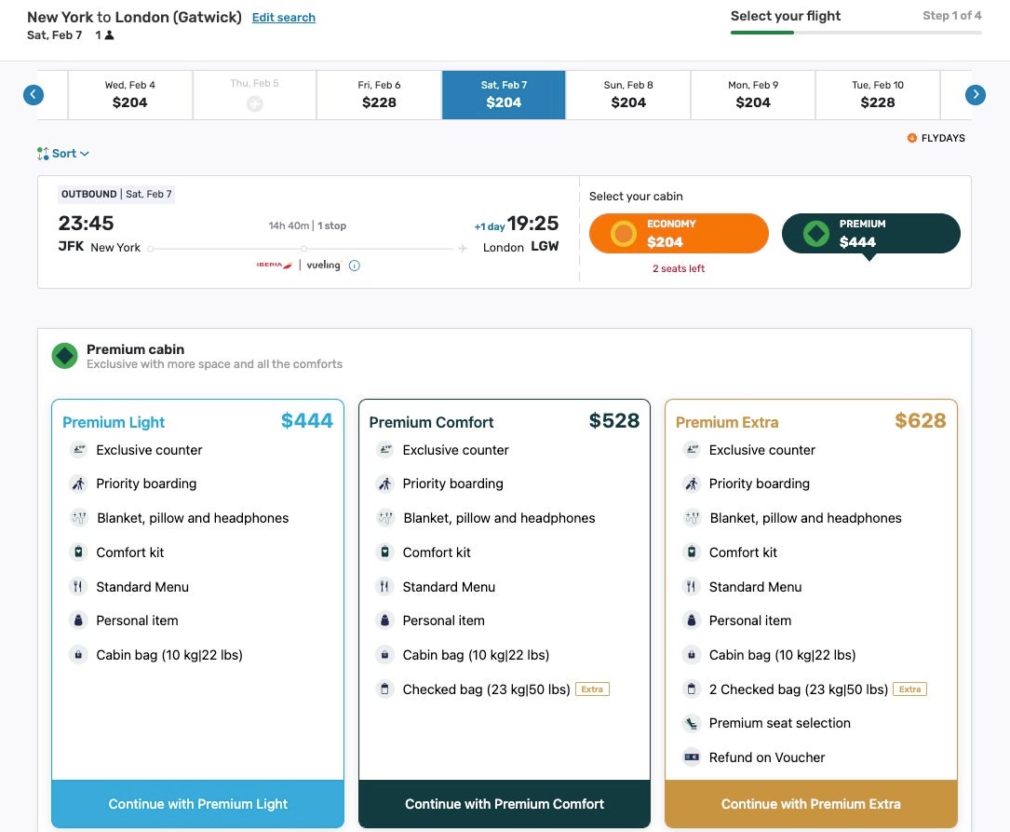
Task: Click the green Premium cabin diamond icon
Action: tap(64, 356)
